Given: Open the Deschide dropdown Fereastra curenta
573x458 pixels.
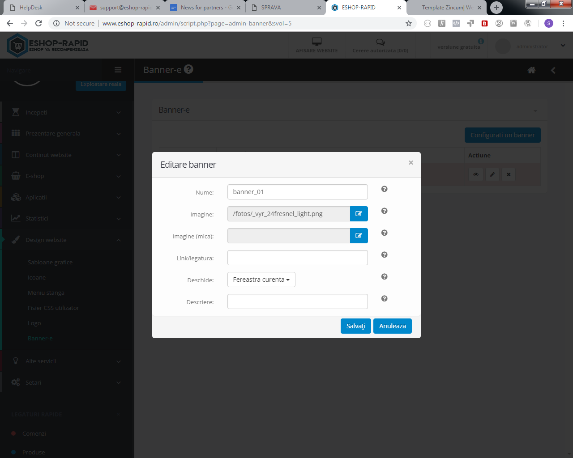Looking at the screenshot, I should point(261,280).
